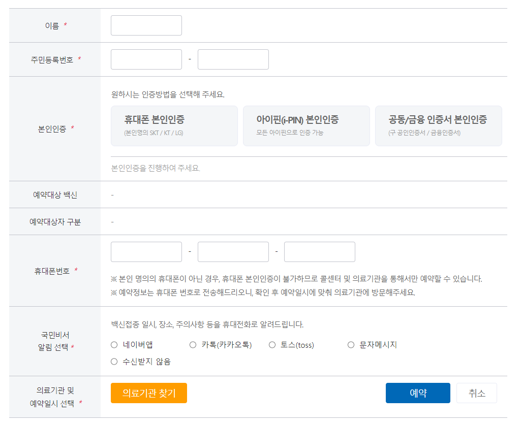This screenshot has width=521, height=425.
Task: Click the 국민비서 알림 선택 label
Action: [x=55, y=341]
